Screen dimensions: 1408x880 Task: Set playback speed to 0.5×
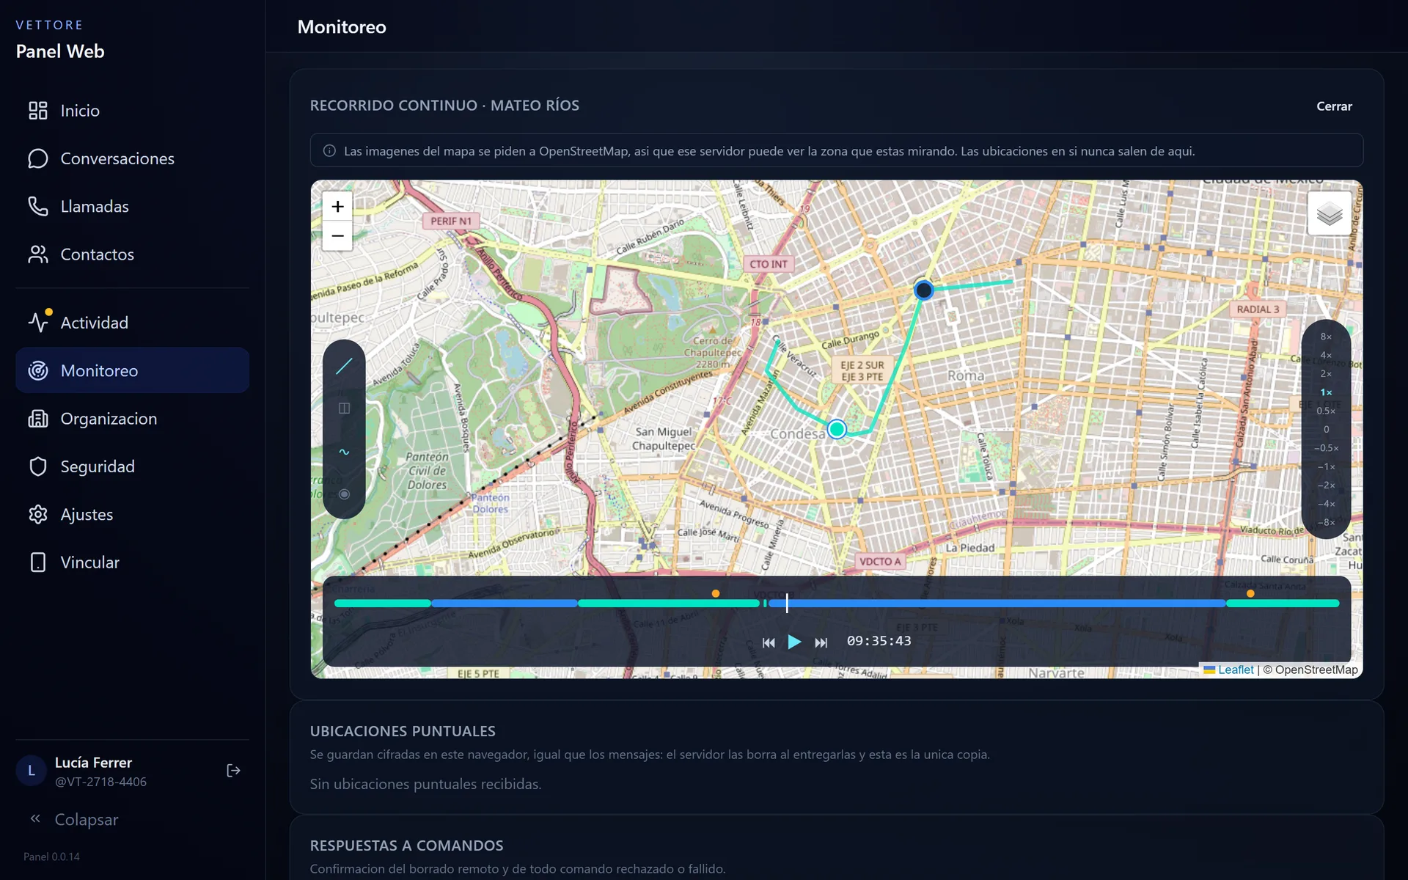pyautogui.click(x=1326, y=411)
